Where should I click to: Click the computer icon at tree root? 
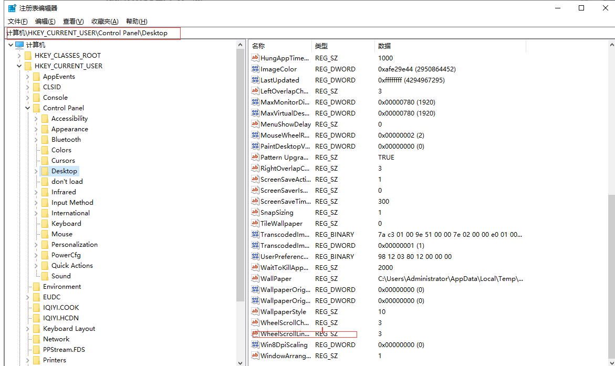[x=19, y=45]
